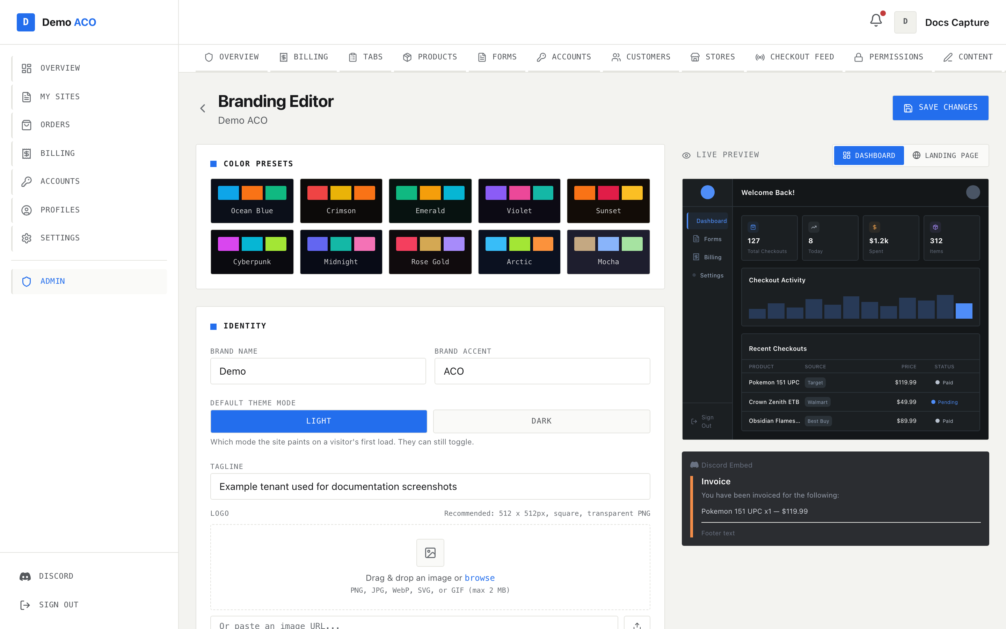Click the Crown Zenith ETB preview row
The image size is (1006, 629).
[860, 402]
